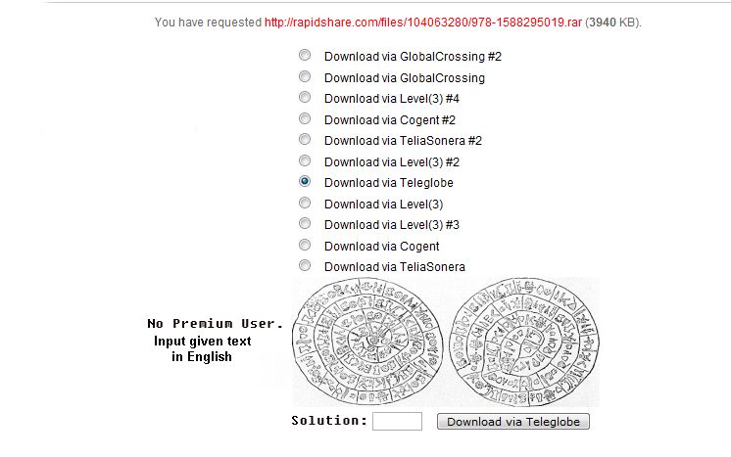This screenshot has height=457, width=731.
Task: Click the Solution text input field
Action: 397,421
